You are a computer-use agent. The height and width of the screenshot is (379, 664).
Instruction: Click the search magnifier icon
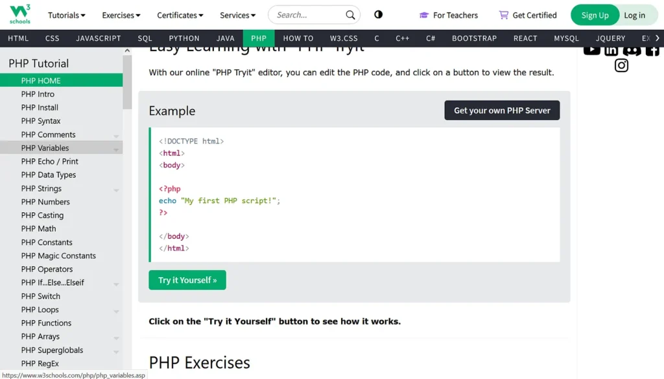click(x=350, y=15)
